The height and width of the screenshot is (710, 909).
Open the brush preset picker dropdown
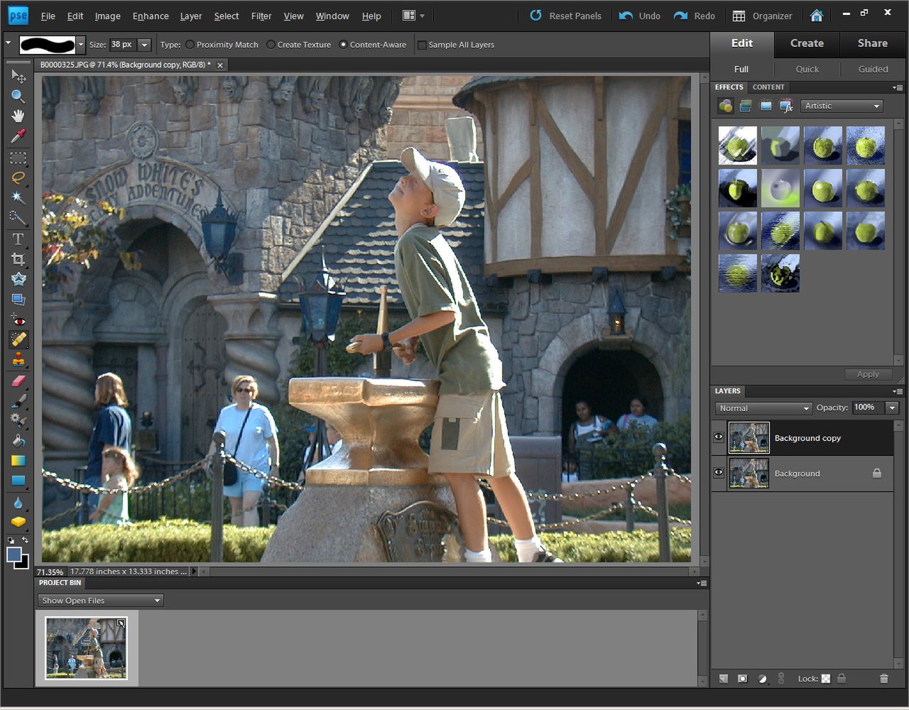tap(80, 45)
